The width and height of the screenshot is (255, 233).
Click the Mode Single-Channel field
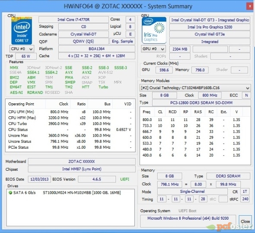pyautogui.click(x=192, y=192)
